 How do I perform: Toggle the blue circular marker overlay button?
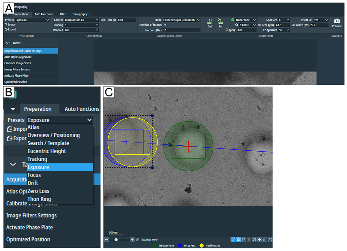(x=238, y=240)
